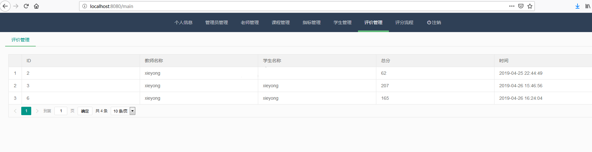Click the 时间 column header
Screen dimensions: 592x152
tap(543, 61)
